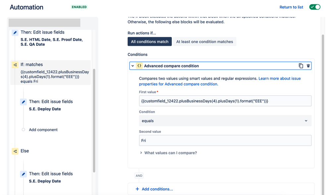
Task: Click the Add component circle marker
Action: pyautogui.click(x=24, y=130)
